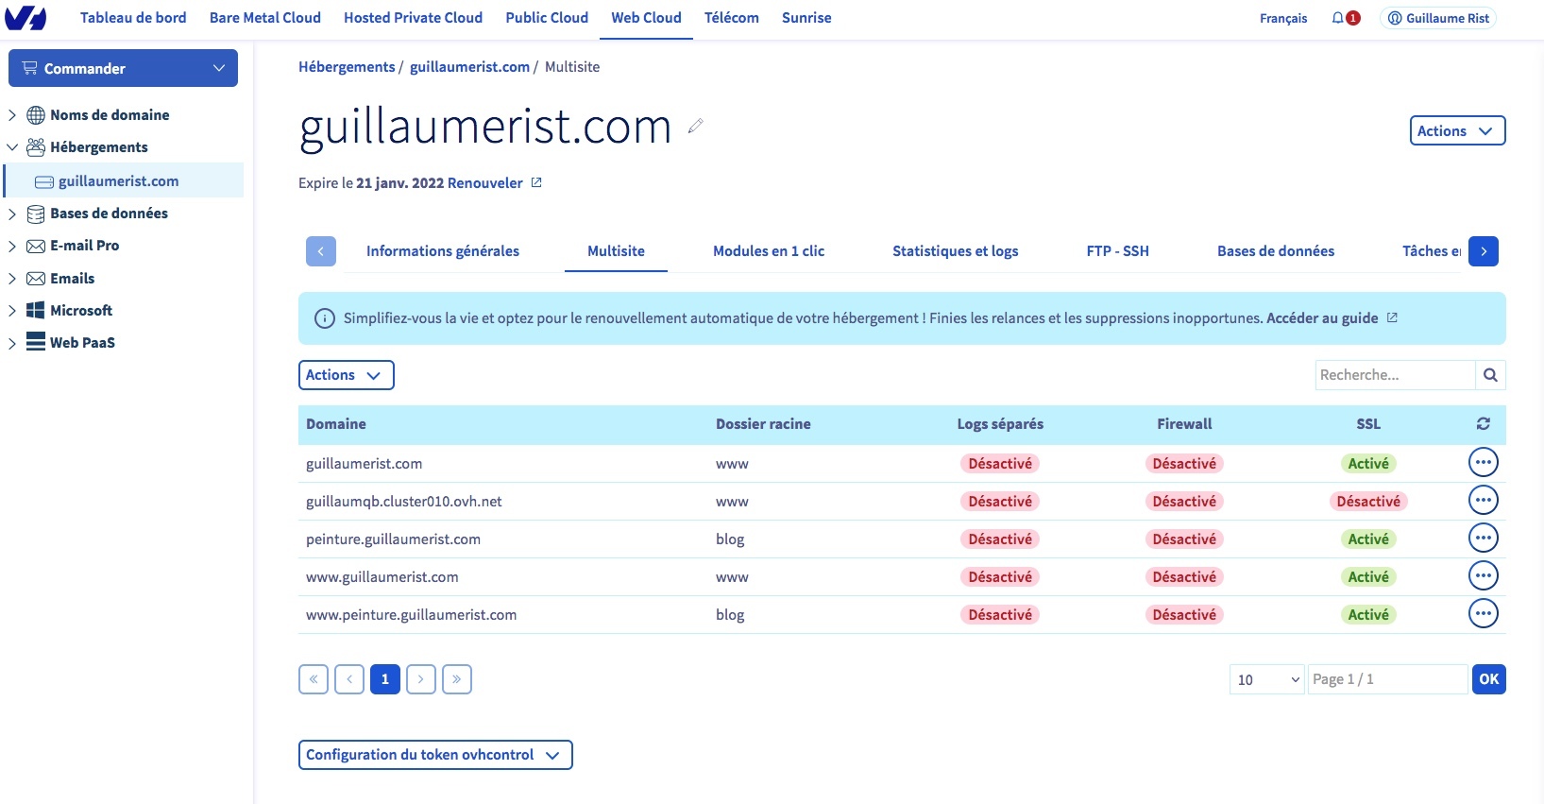Open the Actions dropdown above the table
1544x804 pixels.
point(346,375)
